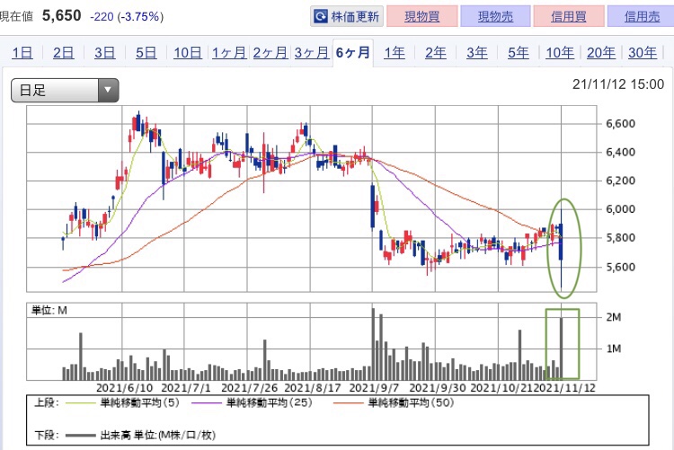674x450 pixels.
Task: Click the latest volume bar on 2021/11/12
Action: 561,349
